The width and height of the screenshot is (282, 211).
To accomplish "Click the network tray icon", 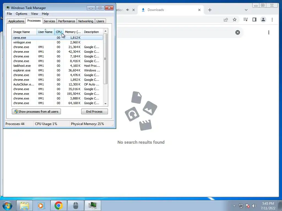I will pos(241,206).
